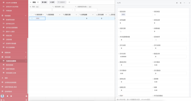This screenshot has height=101, width=191.
Task: Open 合同文件-2022年前 folder in sidebar
Action: click(x=12, y=7)
